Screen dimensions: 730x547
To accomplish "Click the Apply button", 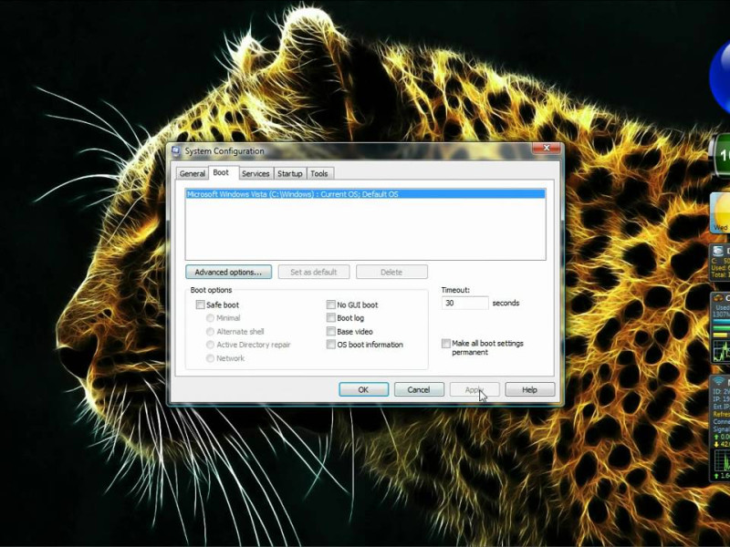I will point(474,389).
